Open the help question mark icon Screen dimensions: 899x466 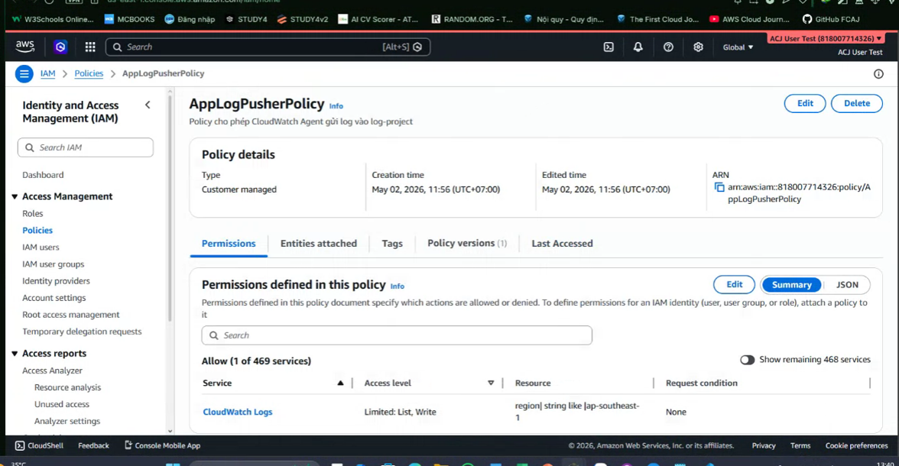click(668, 47)
